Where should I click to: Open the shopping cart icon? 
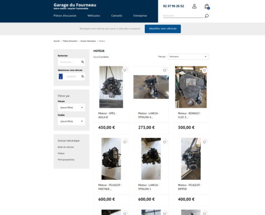207,7
